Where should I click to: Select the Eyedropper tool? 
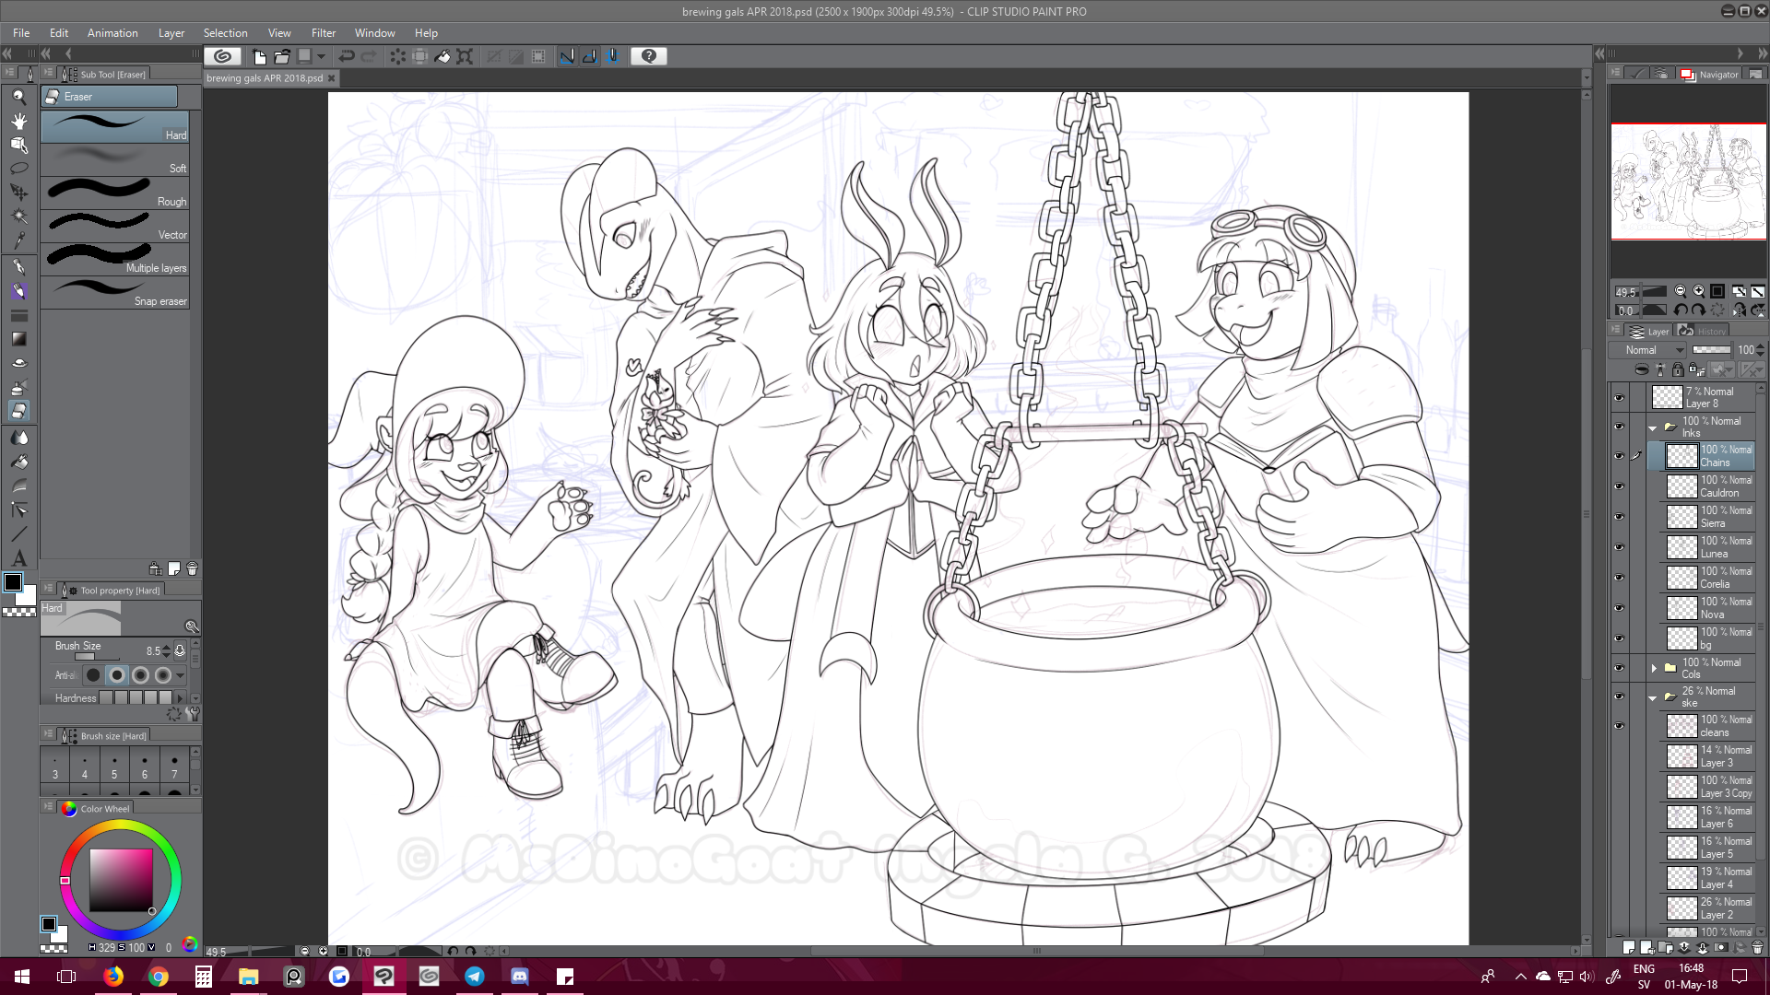coord(18,240)
